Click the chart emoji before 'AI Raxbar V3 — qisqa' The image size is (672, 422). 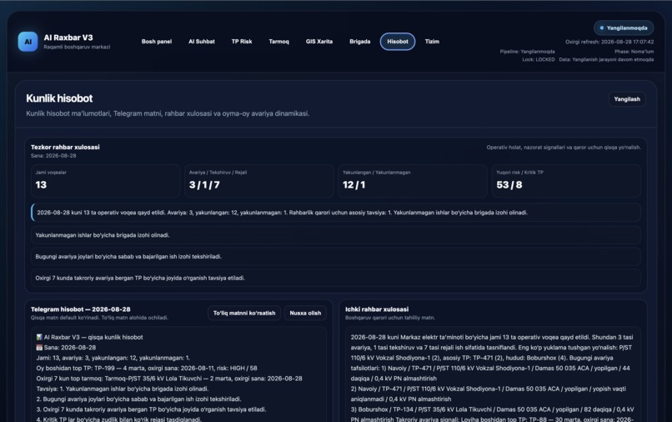point(39,337)
